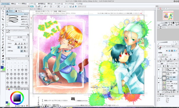Image resolution: width=179 pixels, height=108 pixels.
Task: Select the Brush tool
Action: (3, 36)
